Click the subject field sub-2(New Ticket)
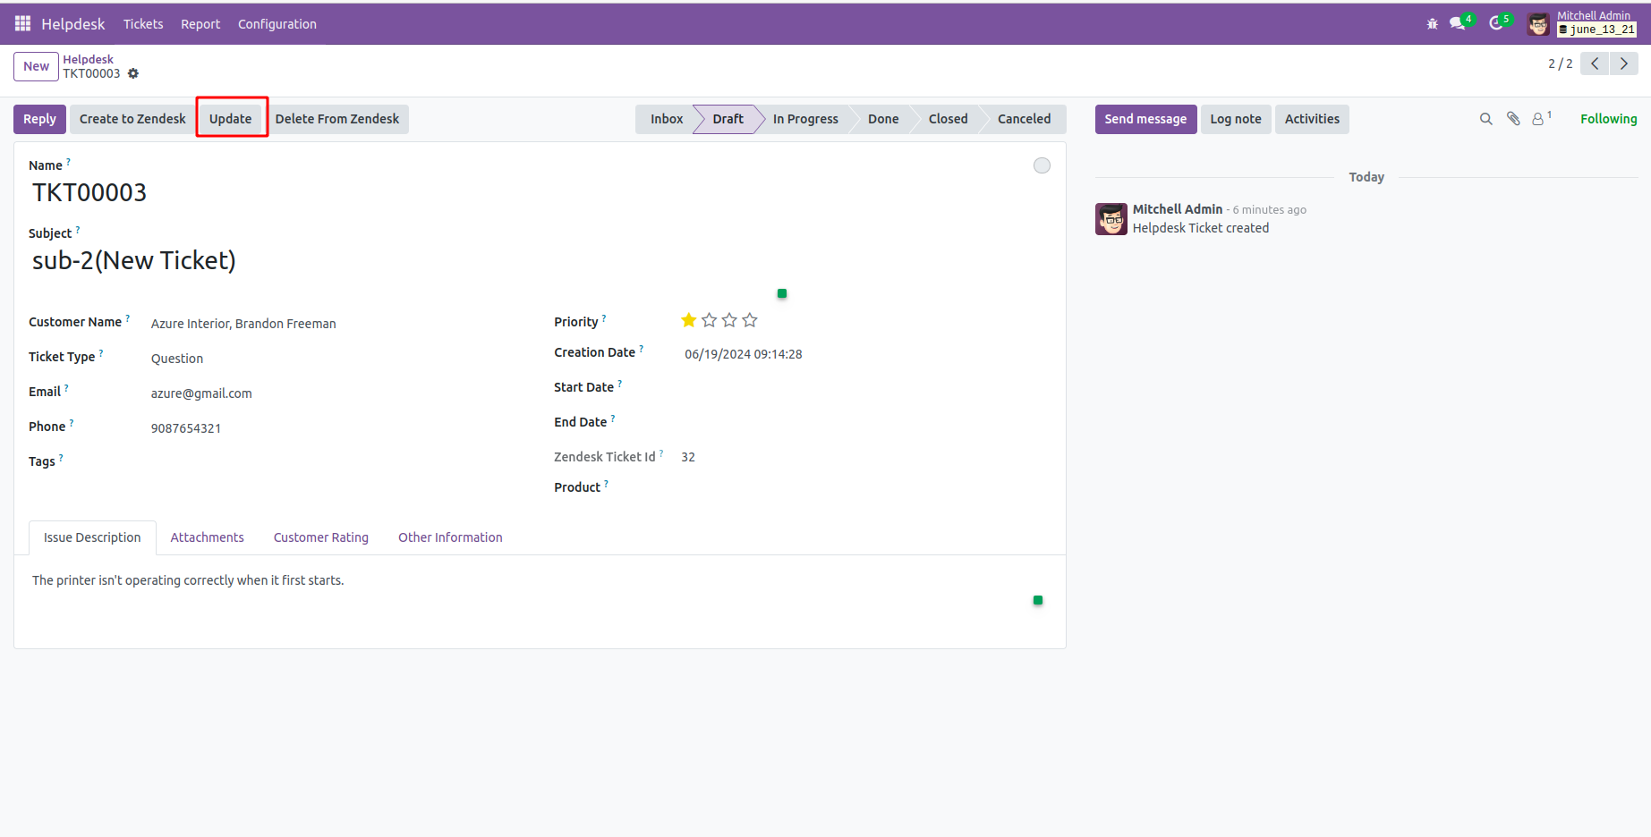 (540, 260)
